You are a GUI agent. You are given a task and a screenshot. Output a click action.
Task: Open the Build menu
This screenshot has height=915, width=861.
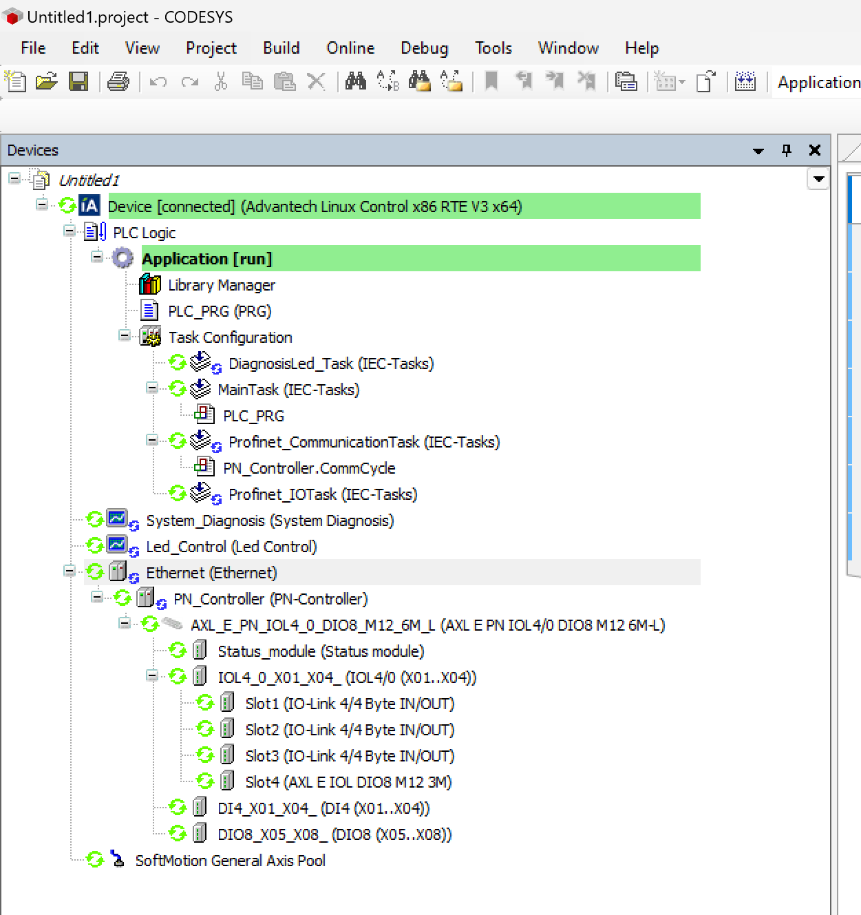(x=281, y=48)
